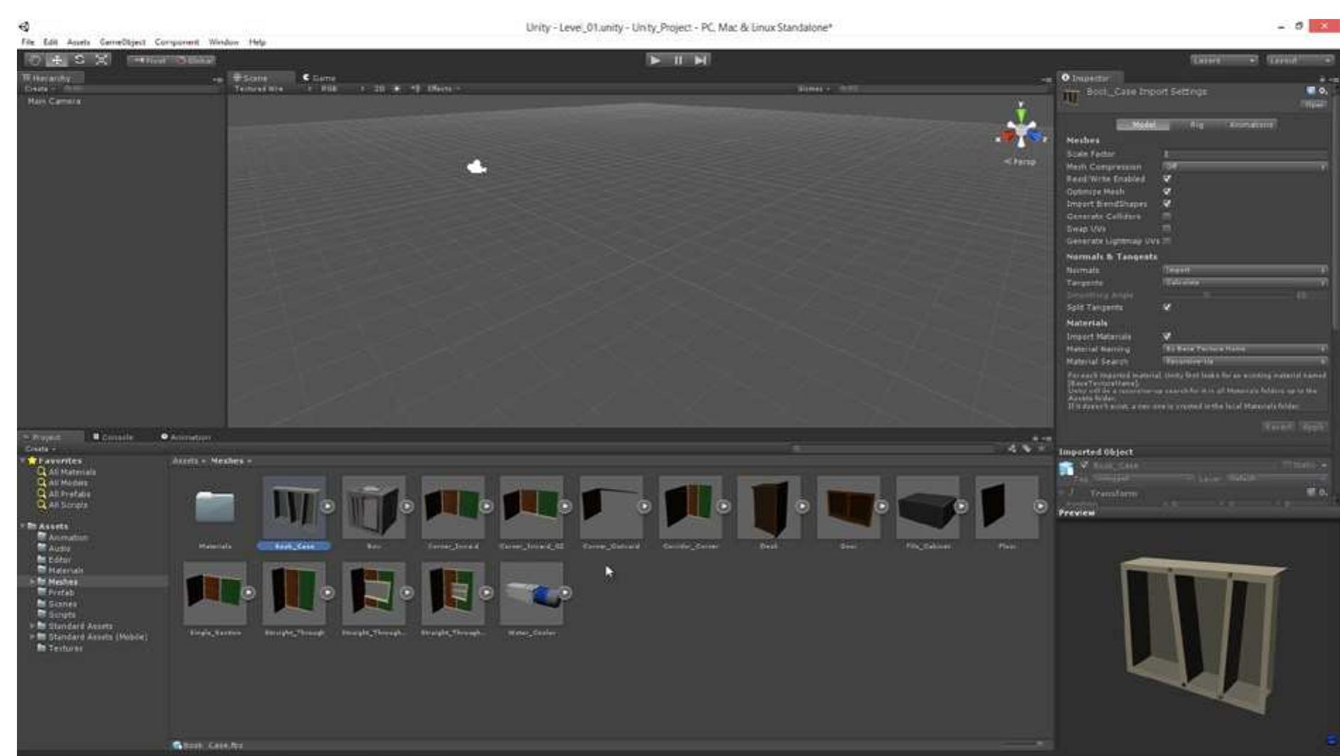Select the Water_Cooler mesh thumbnail

coord(531,593)
